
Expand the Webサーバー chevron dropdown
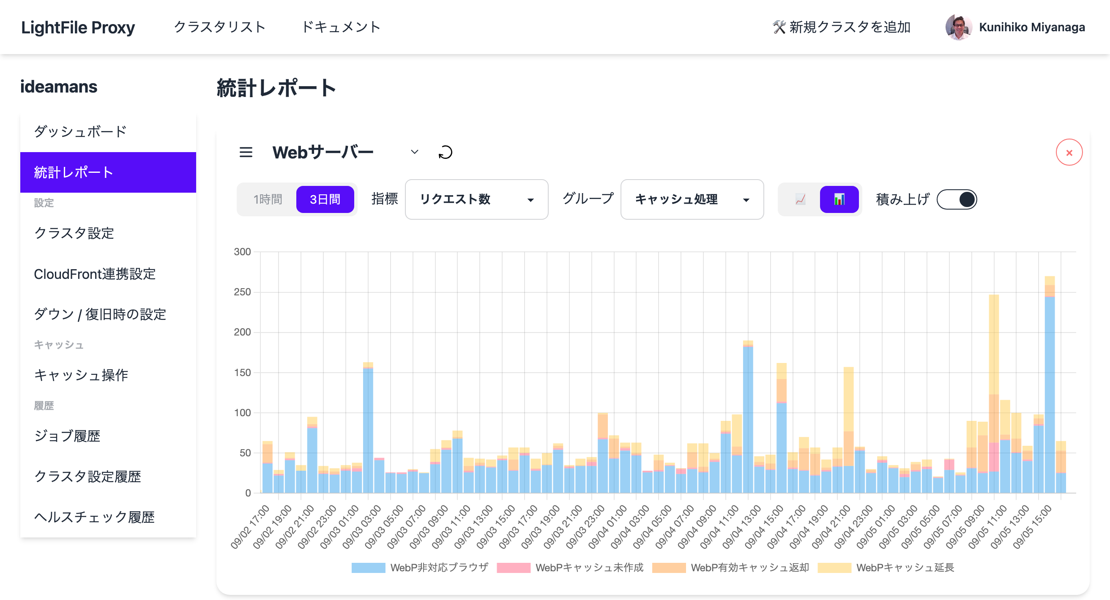tap(414, 152)
